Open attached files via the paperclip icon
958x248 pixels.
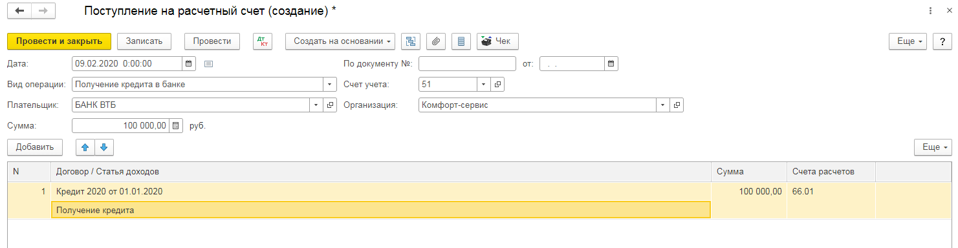tap(435, 41)
